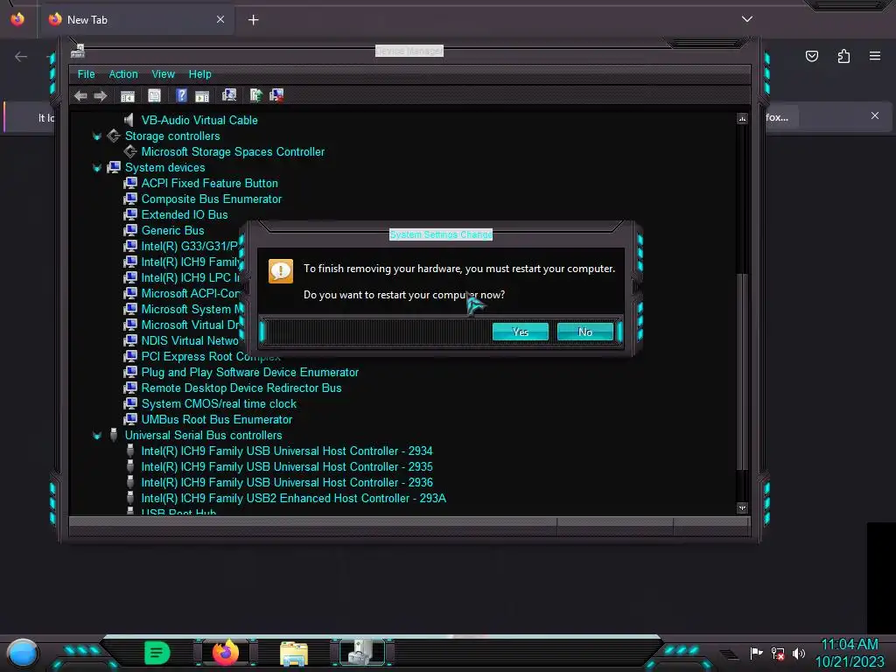Click the volume speaker tray icon
Image resolution: width=896 pixels, height=672 pixels.
pos(799,653)
